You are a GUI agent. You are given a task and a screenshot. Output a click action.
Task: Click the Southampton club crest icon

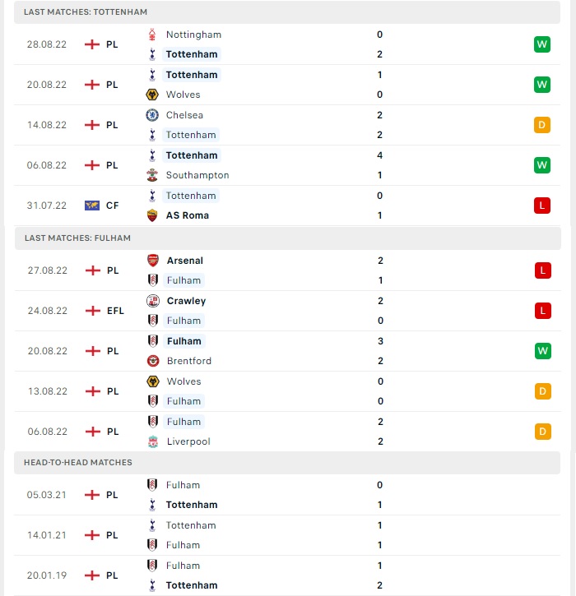[152, 175]
